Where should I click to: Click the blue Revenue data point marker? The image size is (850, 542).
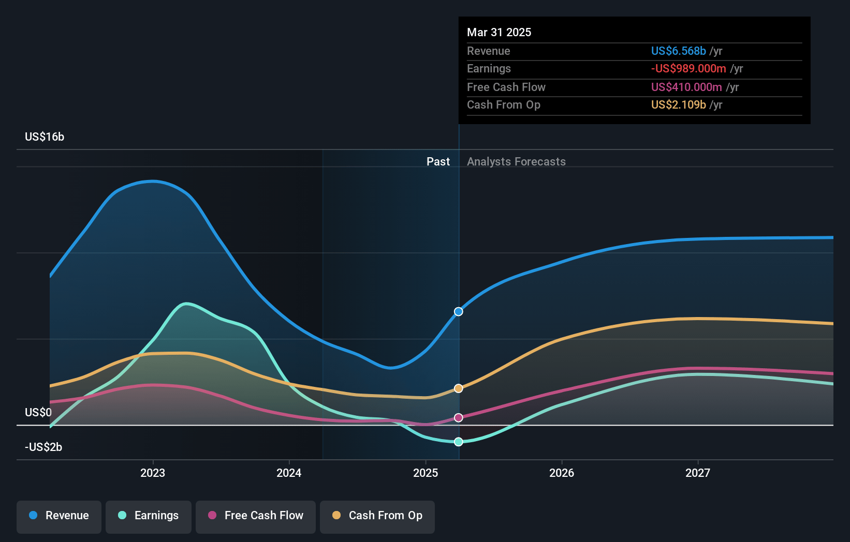459,311
